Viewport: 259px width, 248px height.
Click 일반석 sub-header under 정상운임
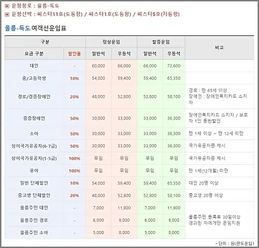pyautogui.click(x=98, y=54)
